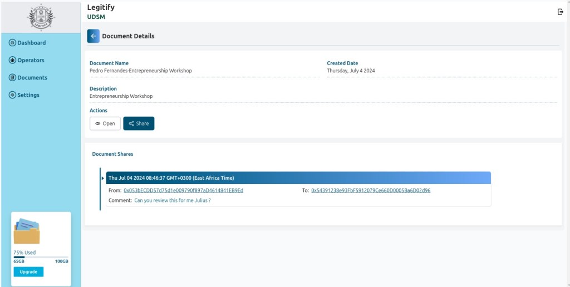The height and width of the screenshot is (287, 570).
Task: Go back with the arrow button
Action: [93, 36]
